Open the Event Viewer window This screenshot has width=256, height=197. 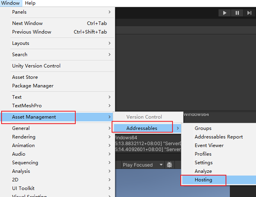point(219,146)
